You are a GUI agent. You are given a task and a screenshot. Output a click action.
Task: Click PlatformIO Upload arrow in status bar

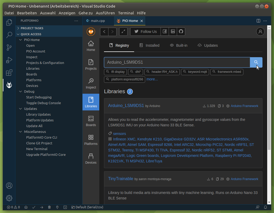(x=42, y=207)
